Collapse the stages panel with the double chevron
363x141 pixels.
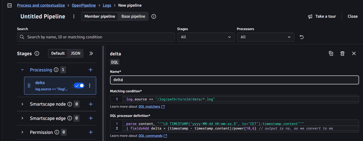point(91,53)
